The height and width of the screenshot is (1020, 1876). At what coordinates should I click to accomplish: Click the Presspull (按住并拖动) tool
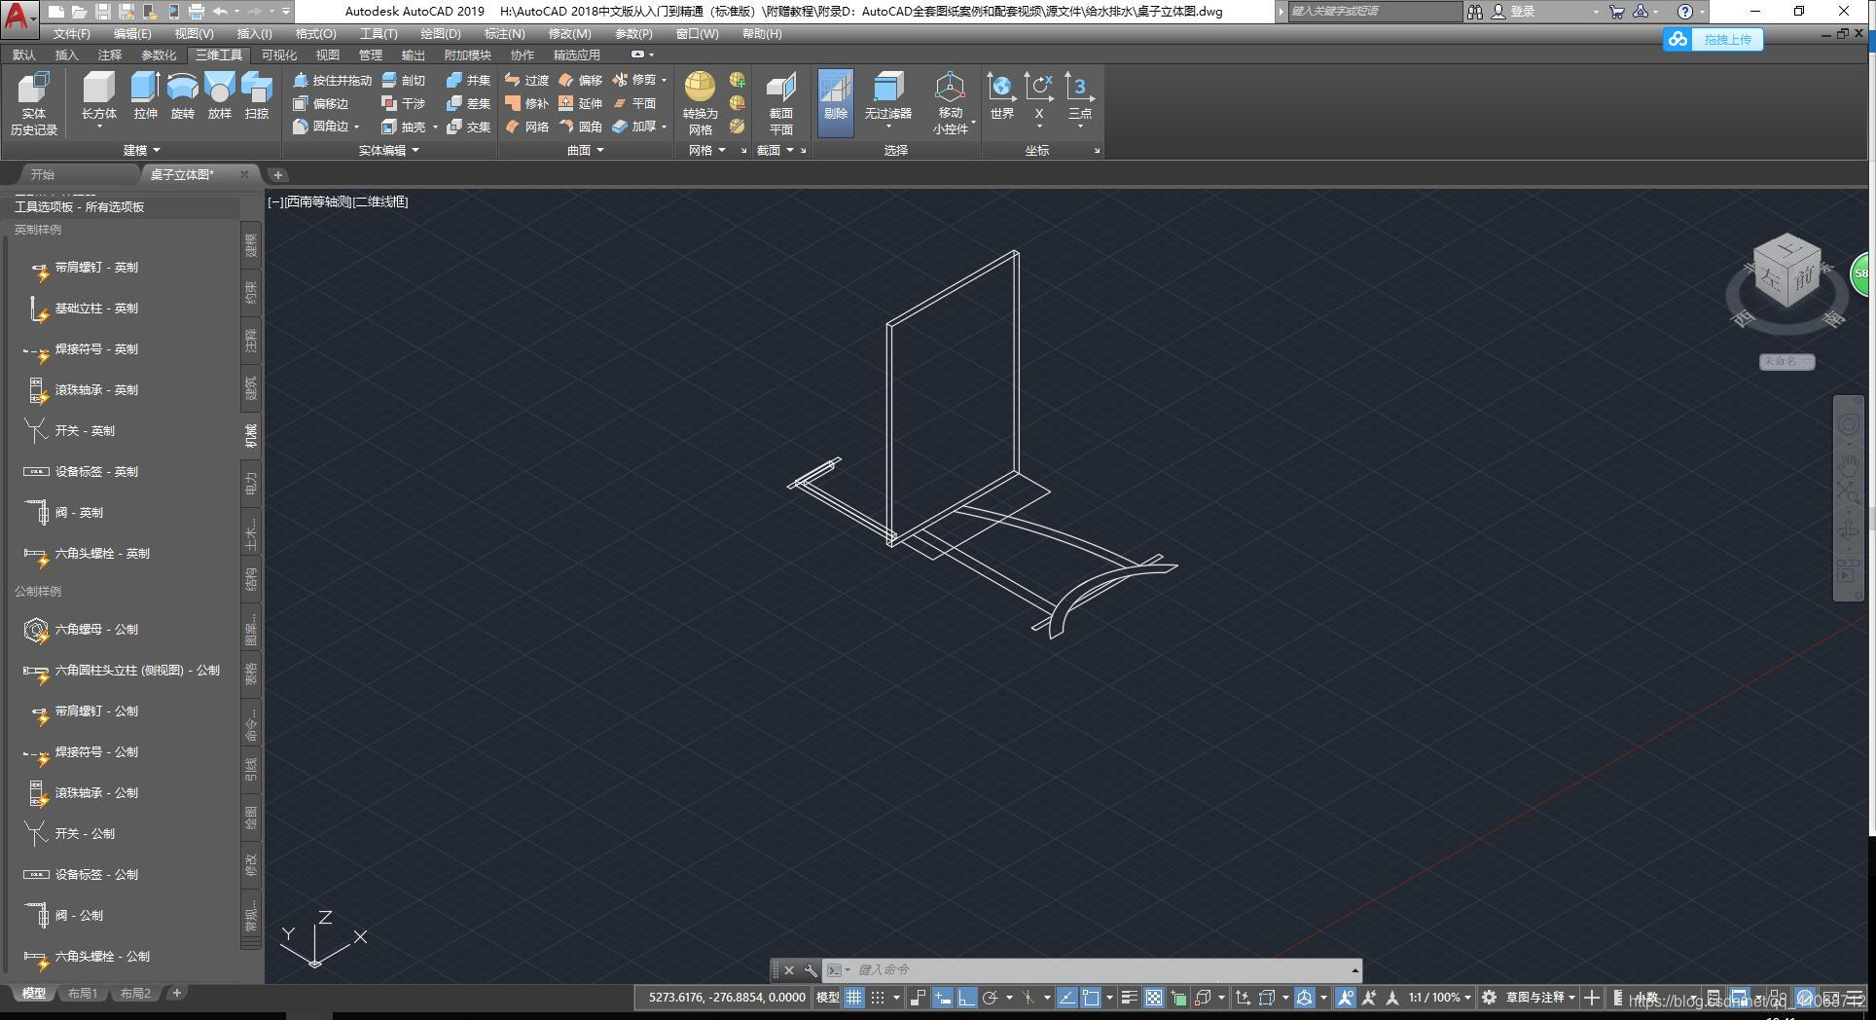coord(332,80)
